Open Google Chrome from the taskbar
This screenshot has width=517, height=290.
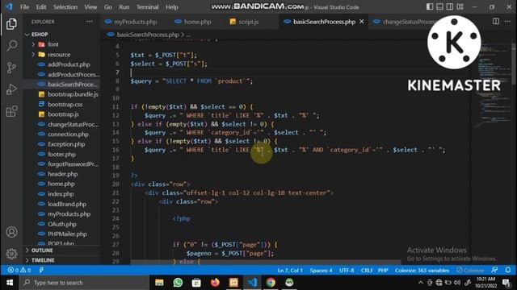tap(271, 283)
